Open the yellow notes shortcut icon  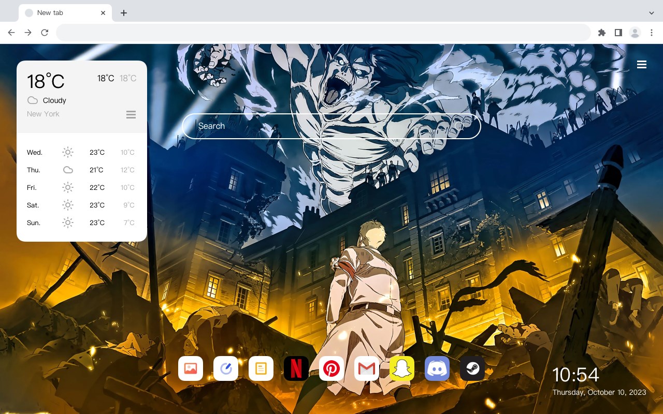coord(261,368)
